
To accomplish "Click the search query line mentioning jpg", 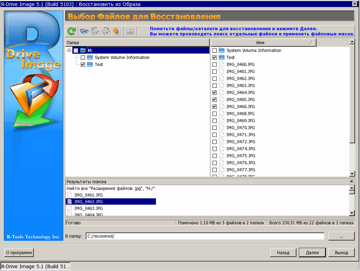I will click(111, 189).
